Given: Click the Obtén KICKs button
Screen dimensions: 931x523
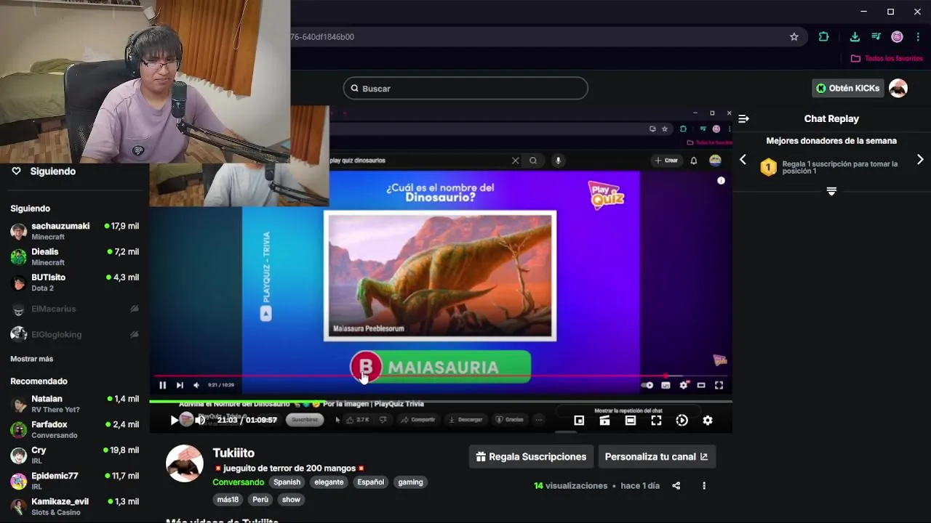Looking at the screenshot, I should coord(847,88).
